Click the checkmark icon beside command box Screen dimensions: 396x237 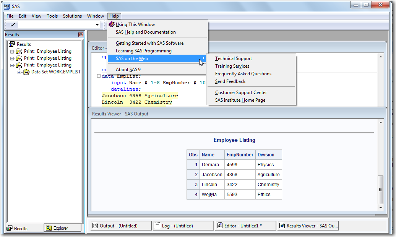[13, 25]
